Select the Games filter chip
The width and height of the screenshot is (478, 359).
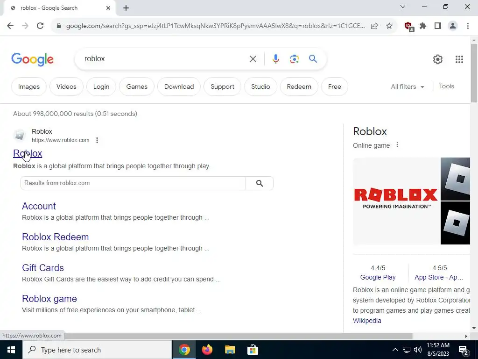(137, 86)
